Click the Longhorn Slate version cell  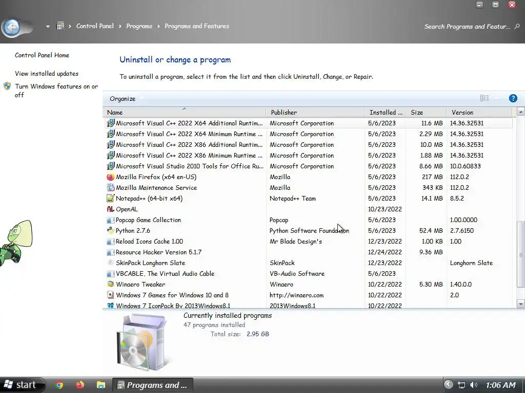471,263
